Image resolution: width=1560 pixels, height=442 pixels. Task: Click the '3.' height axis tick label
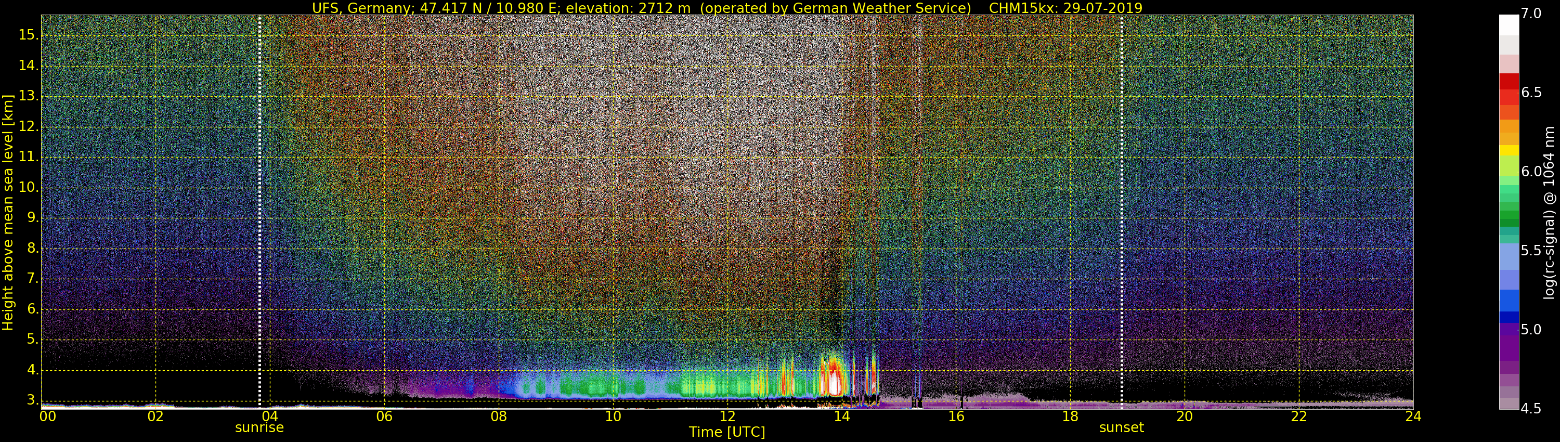pyautogui.click(x=32, y=400)
